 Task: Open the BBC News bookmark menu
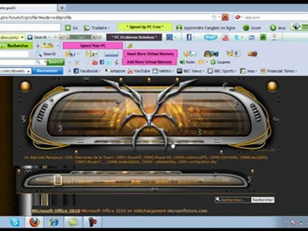[191, 71]
